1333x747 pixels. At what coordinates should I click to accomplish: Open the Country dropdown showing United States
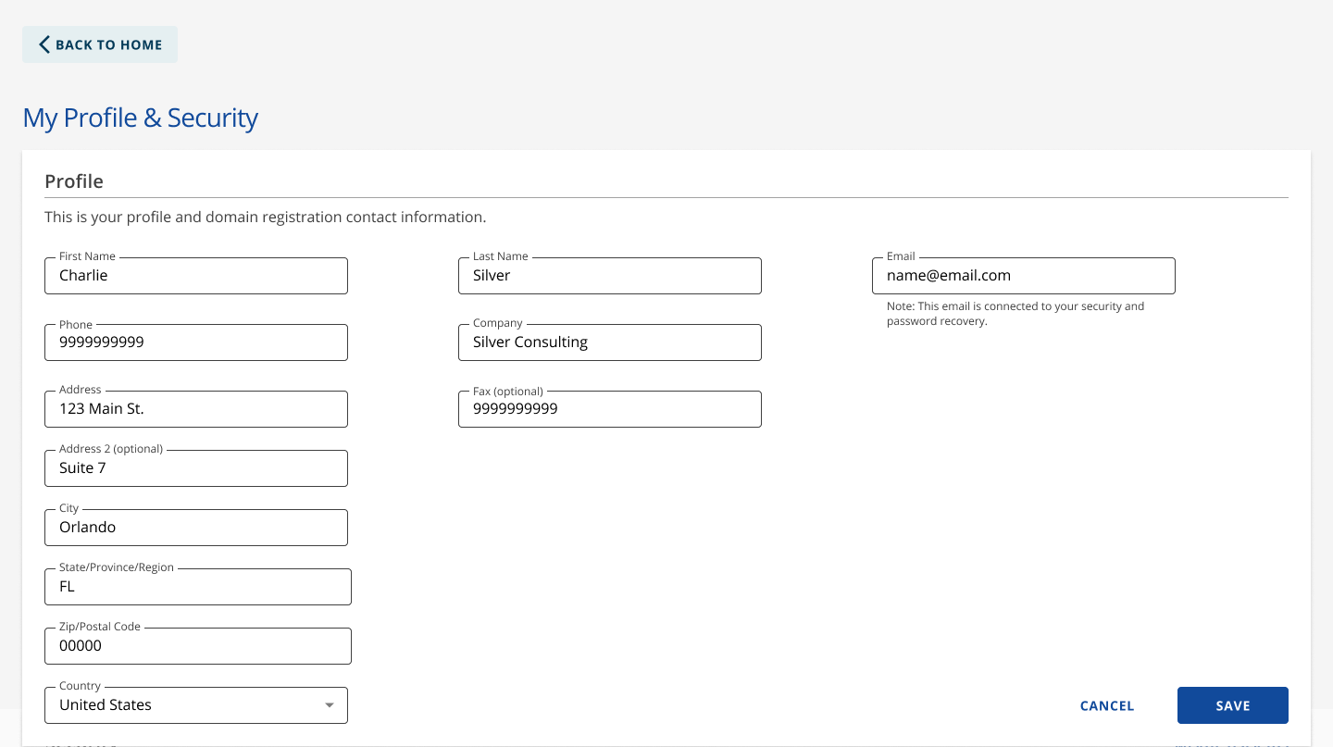click(x=185, y=705)
